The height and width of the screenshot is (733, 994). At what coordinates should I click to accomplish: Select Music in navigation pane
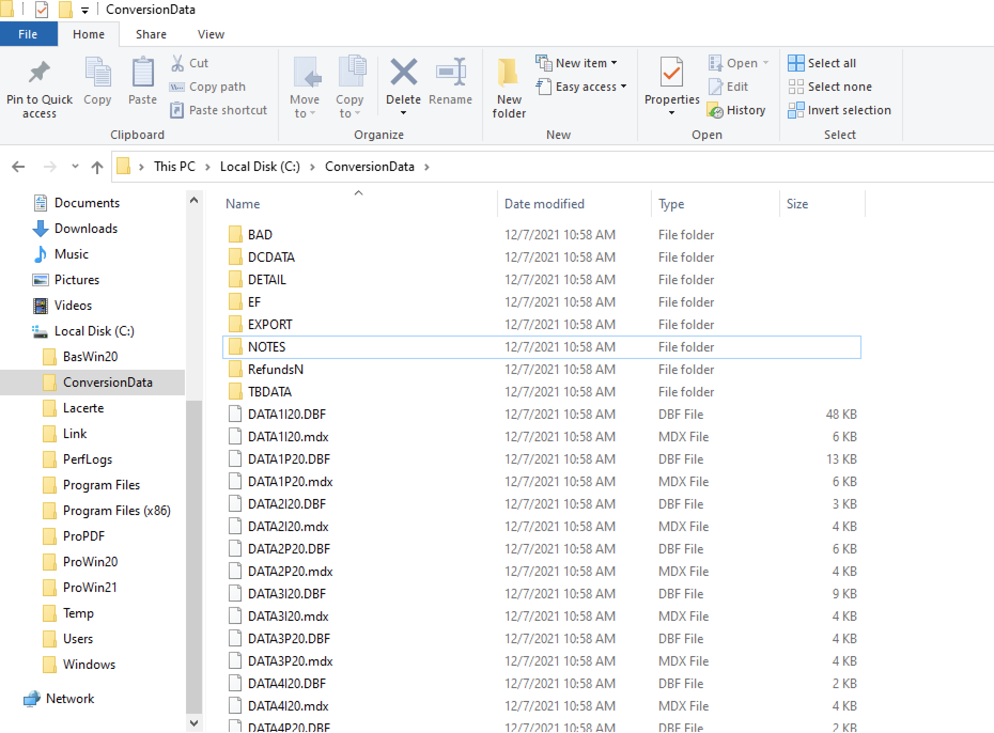click(x=60, y=254)
